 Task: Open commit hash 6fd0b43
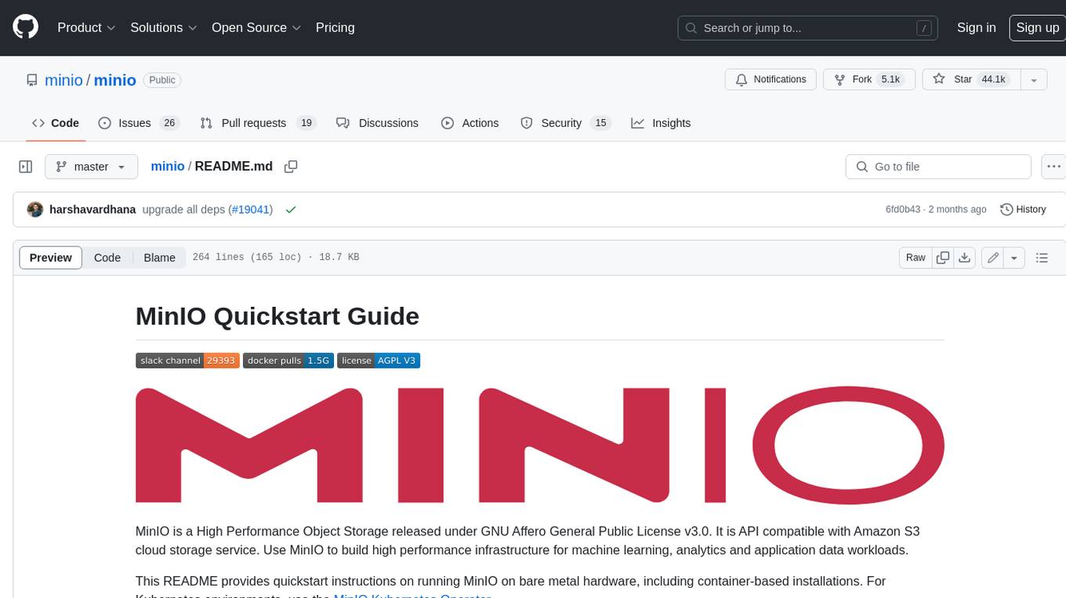pos(903,210)
